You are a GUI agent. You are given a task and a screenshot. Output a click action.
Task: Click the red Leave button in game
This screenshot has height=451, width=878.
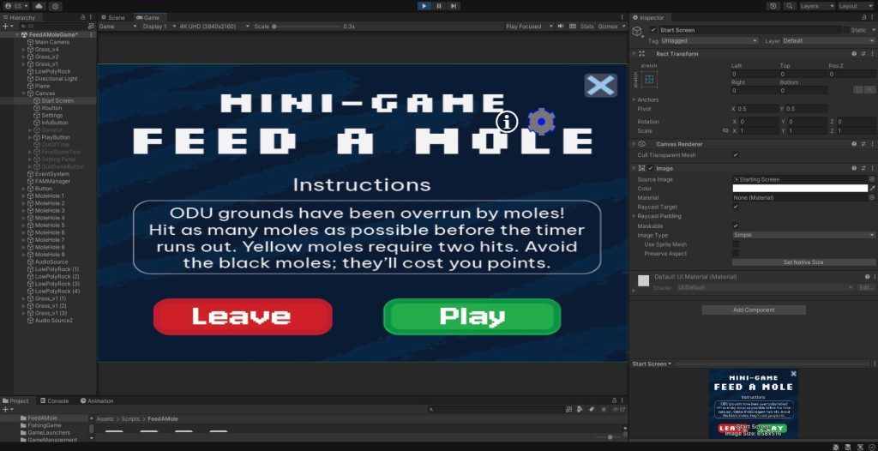[243, 317]
